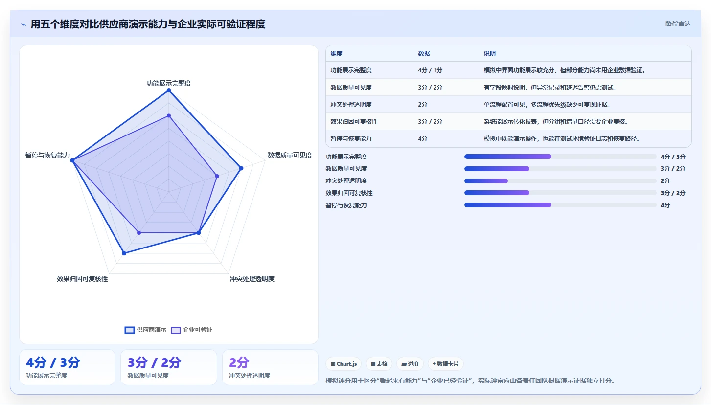This screenshot has width=711, height=405.
Task: Click the 路径雷达 label
Action: [x=678, y=23]
